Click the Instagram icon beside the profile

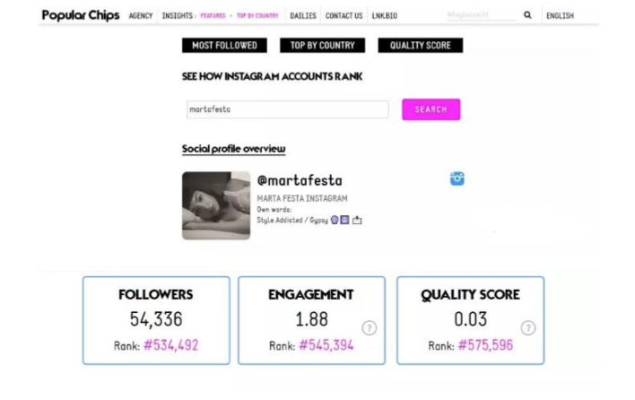(457, 178)
